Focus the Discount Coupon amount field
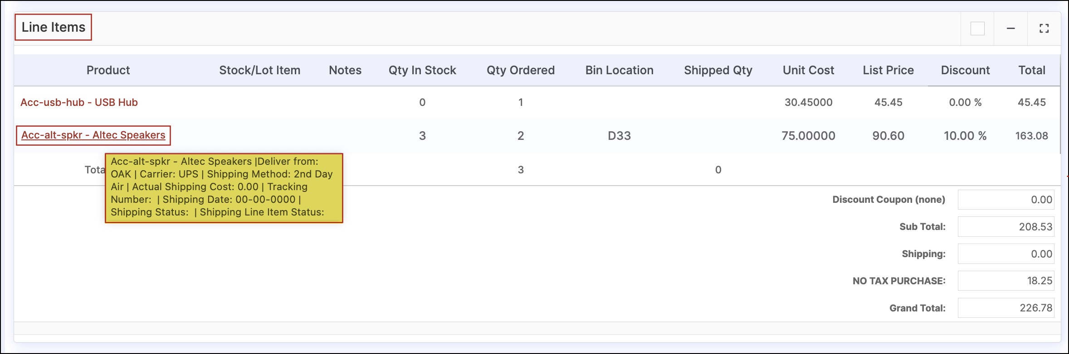The width and height of the screenshot is (1069, 354). [1006, 200]
